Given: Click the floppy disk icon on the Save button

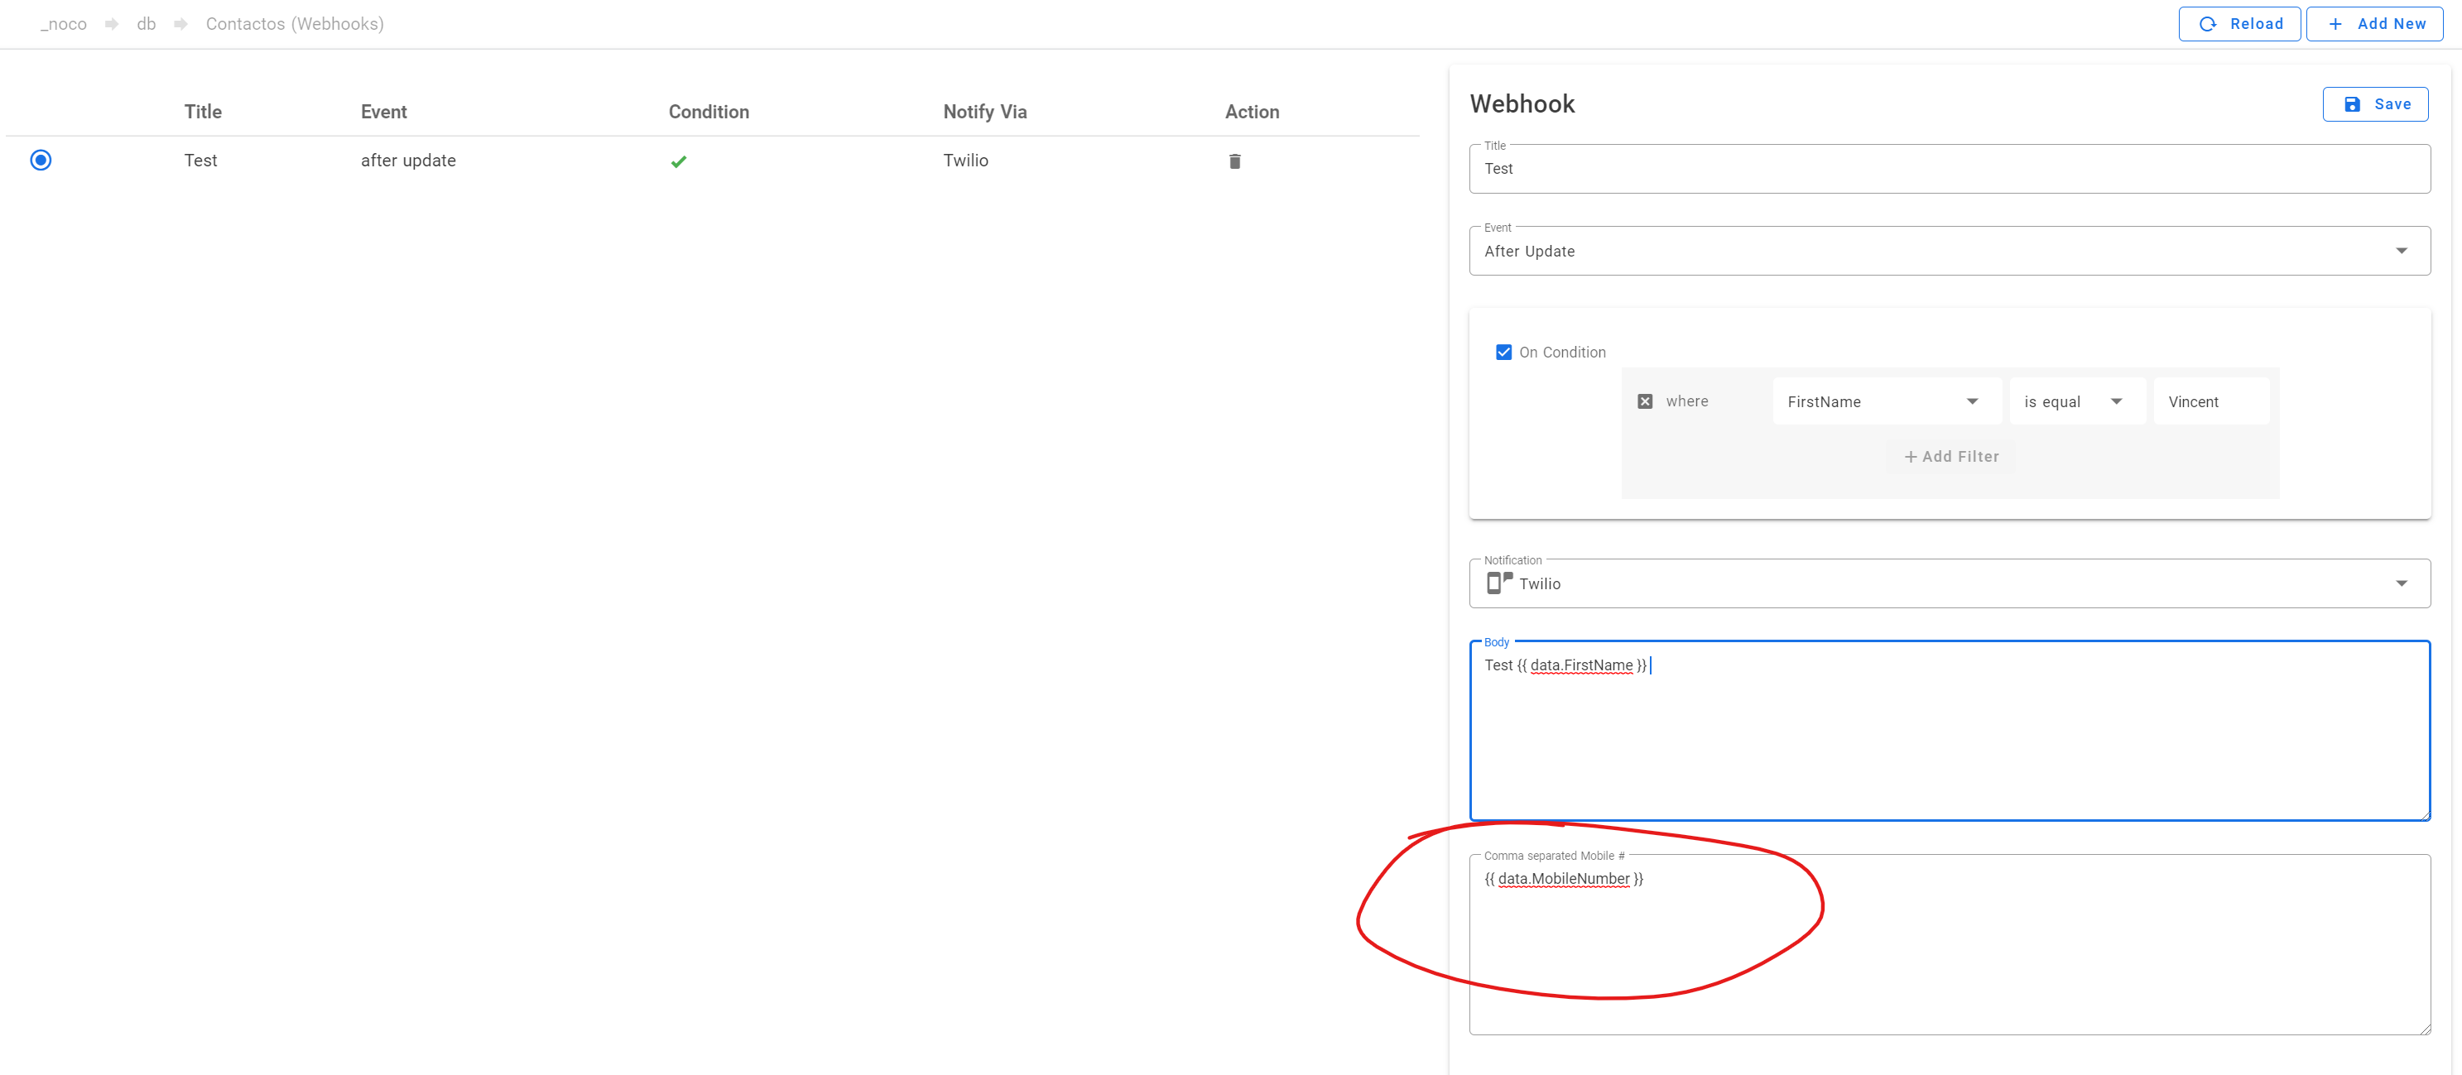Looking at the screenshot, I should (x=2352, y=104).
